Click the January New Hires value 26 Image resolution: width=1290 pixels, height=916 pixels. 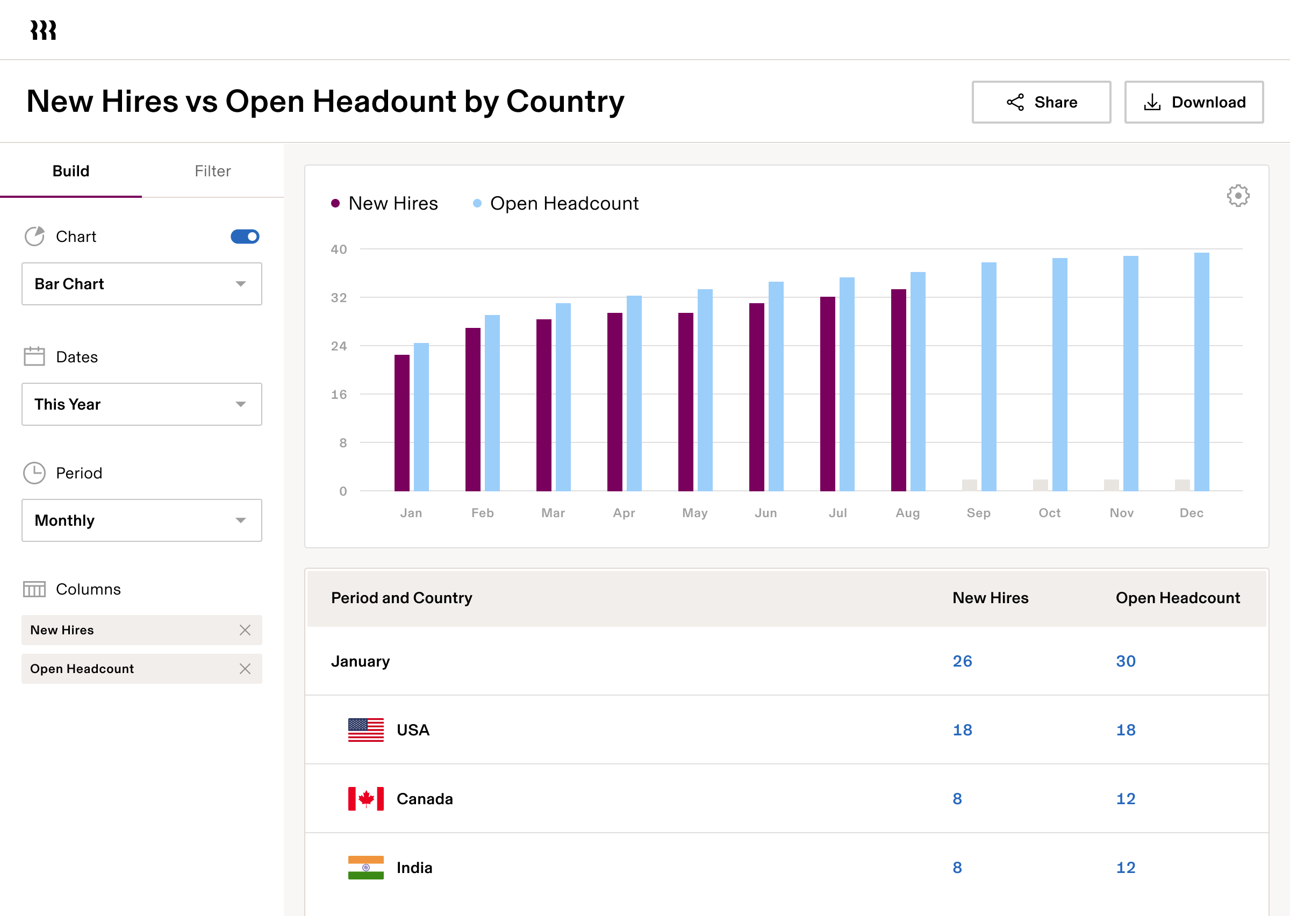point(962,661)
